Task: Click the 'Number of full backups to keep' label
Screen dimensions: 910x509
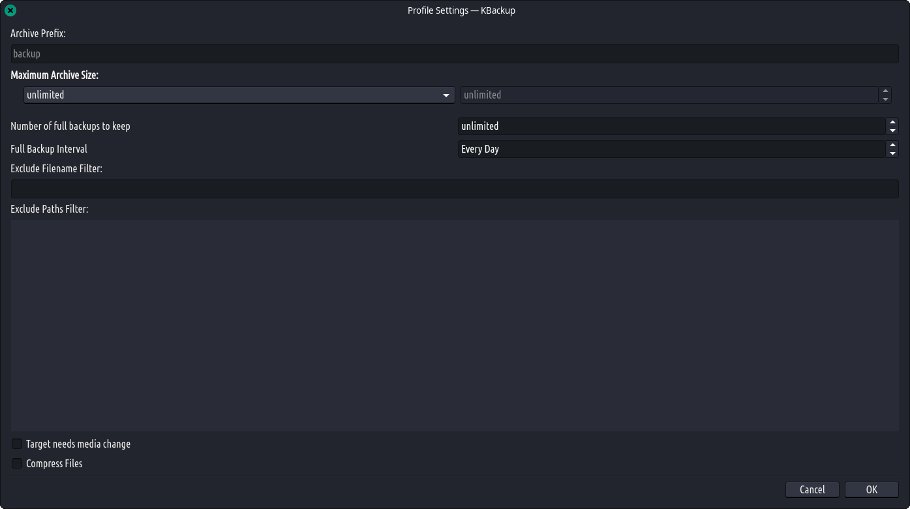Action: click(x=70, y=126)
